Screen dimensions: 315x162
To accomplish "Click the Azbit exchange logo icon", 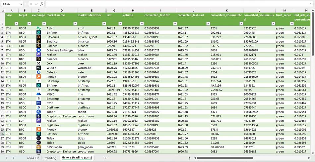I will click(x=38, y=28).
